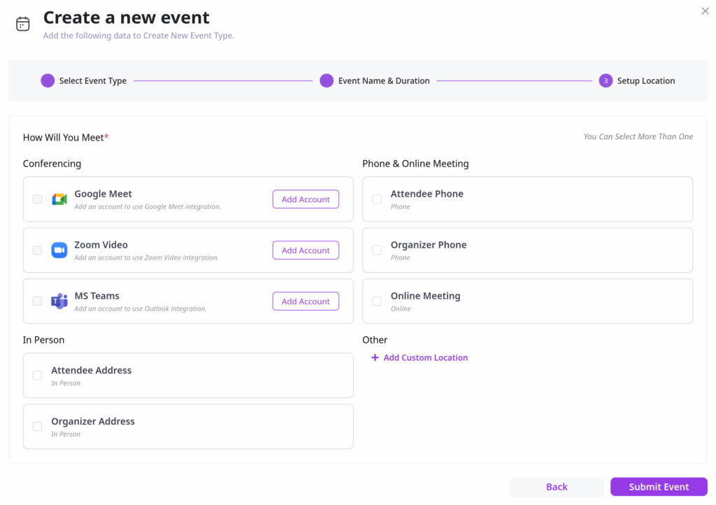The height and width of the screenshot is (505, 716).
Task: Click the step 3 circle indicator
Action: (x=606, y=80)
